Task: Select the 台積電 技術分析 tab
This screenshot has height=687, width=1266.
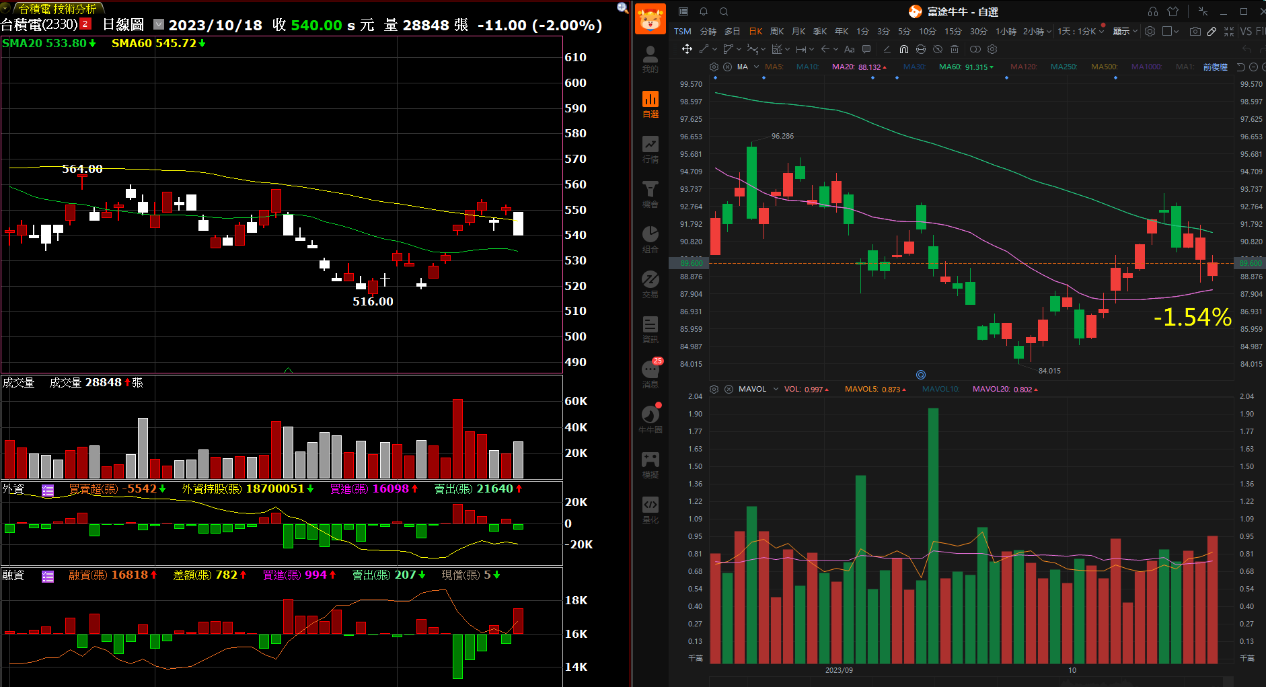Action: coord(57,9)
